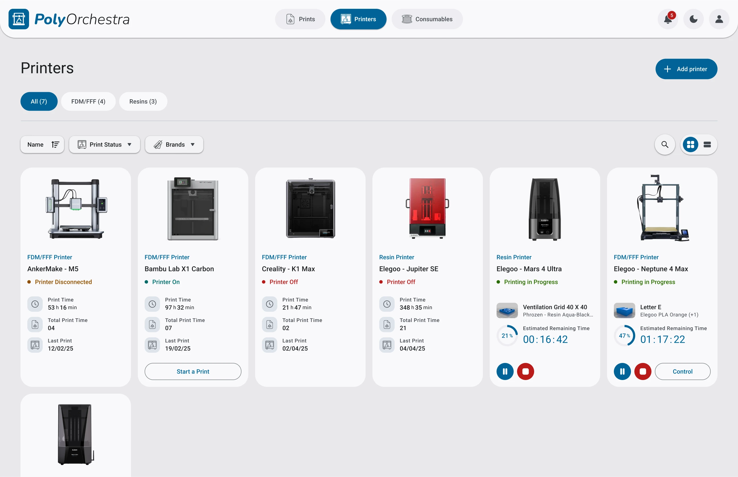Click the Creality - K1 Max title

tap(288, 269)
